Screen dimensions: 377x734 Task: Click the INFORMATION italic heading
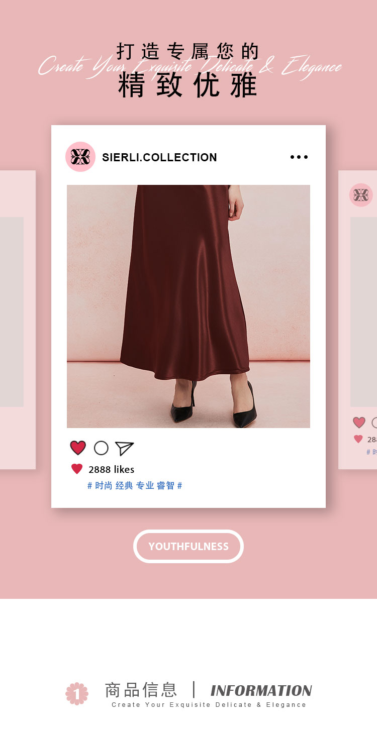(x=261, y=691)
